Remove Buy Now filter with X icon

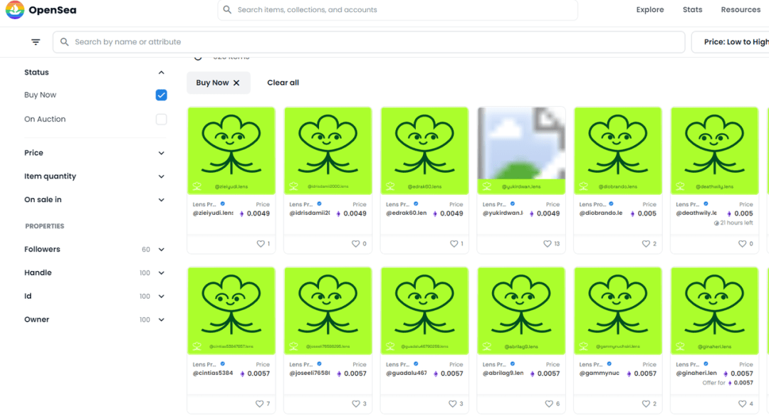coord(236,83)
